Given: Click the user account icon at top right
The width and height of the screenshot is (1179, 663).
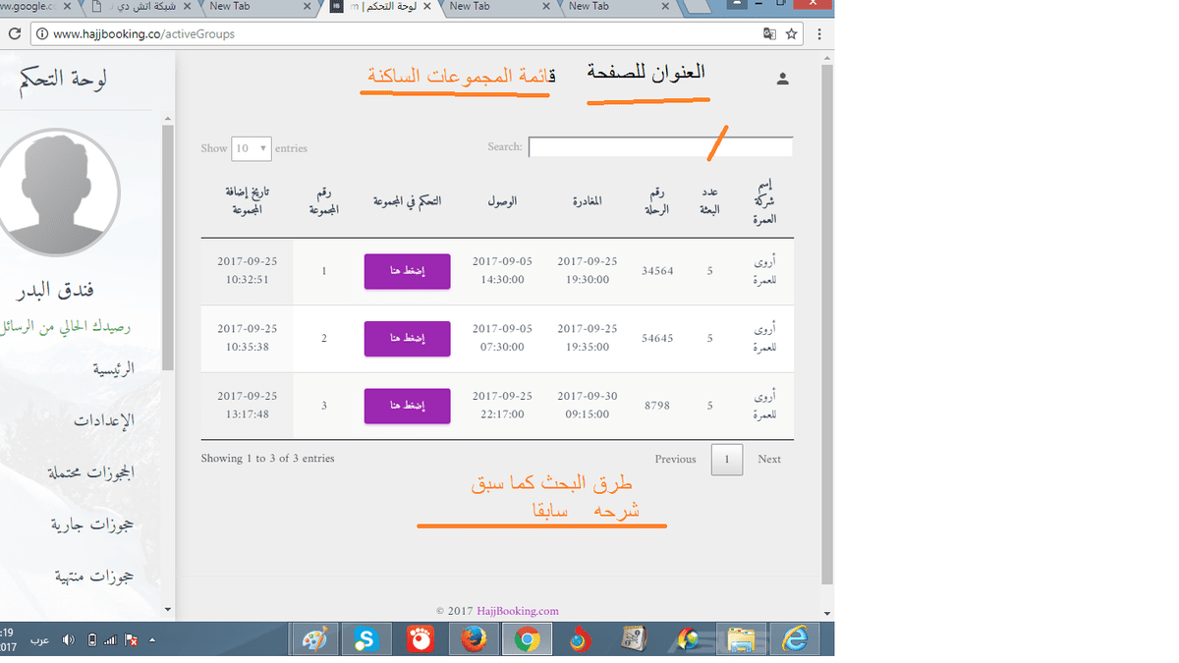Looking at the screenshot, I should (x=782, y=78).
